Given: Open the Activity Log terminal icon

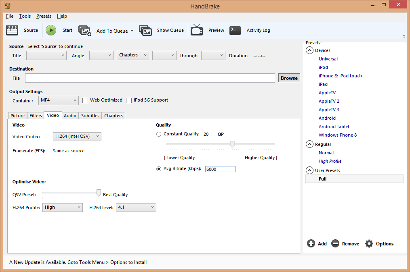Looking at the screenshot, I should (x=235, y=31).
